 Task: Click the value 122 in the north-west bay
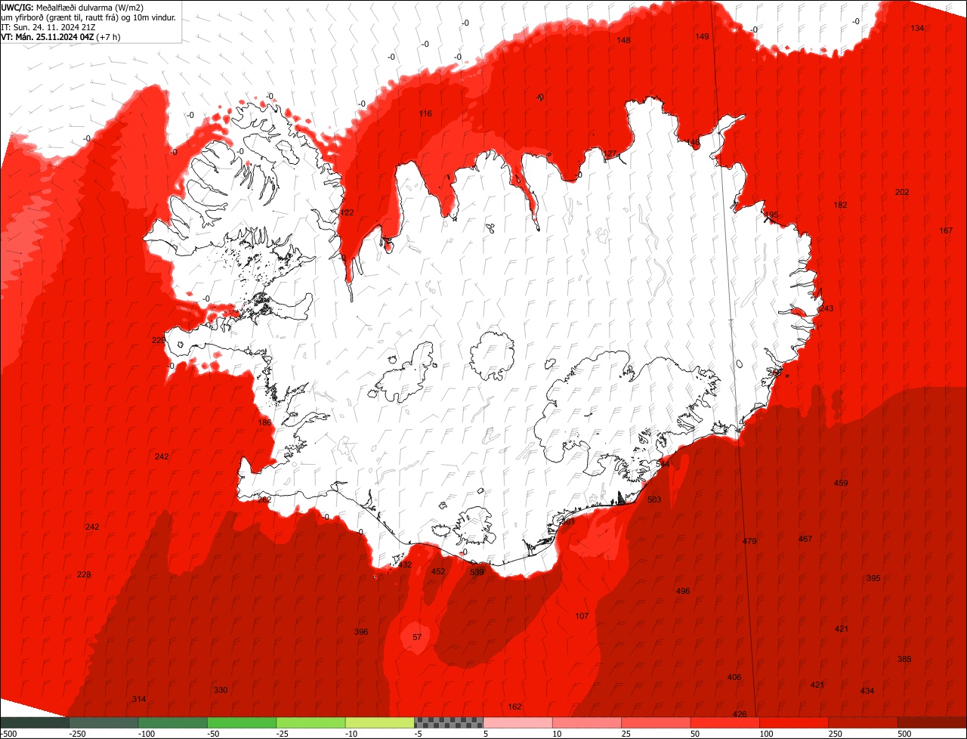point(347,212)
